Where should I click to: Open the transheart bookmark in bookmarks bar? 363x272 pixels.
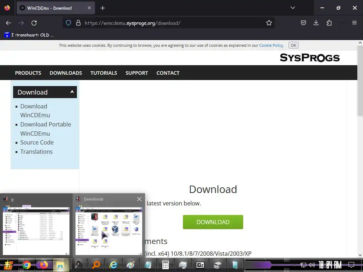coord(29,35)
